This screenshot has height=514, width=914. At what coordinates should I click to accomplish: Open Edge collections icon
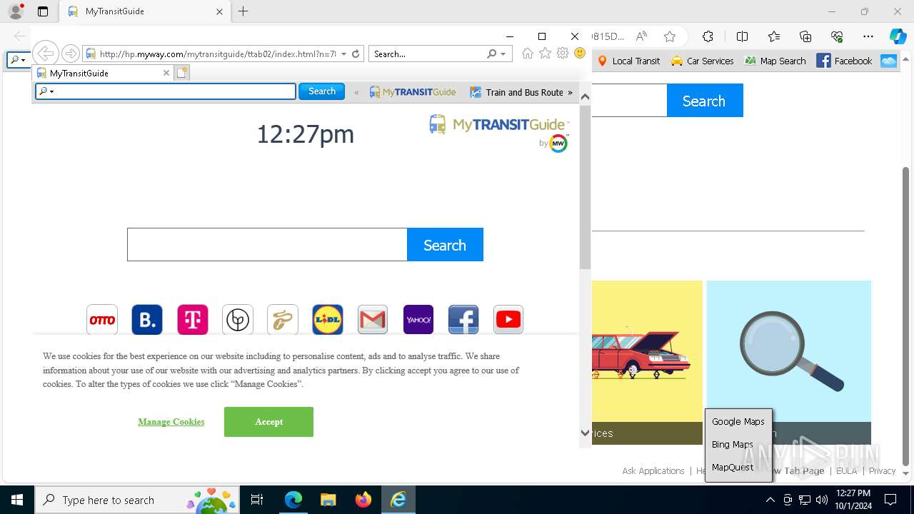(805, 36)
